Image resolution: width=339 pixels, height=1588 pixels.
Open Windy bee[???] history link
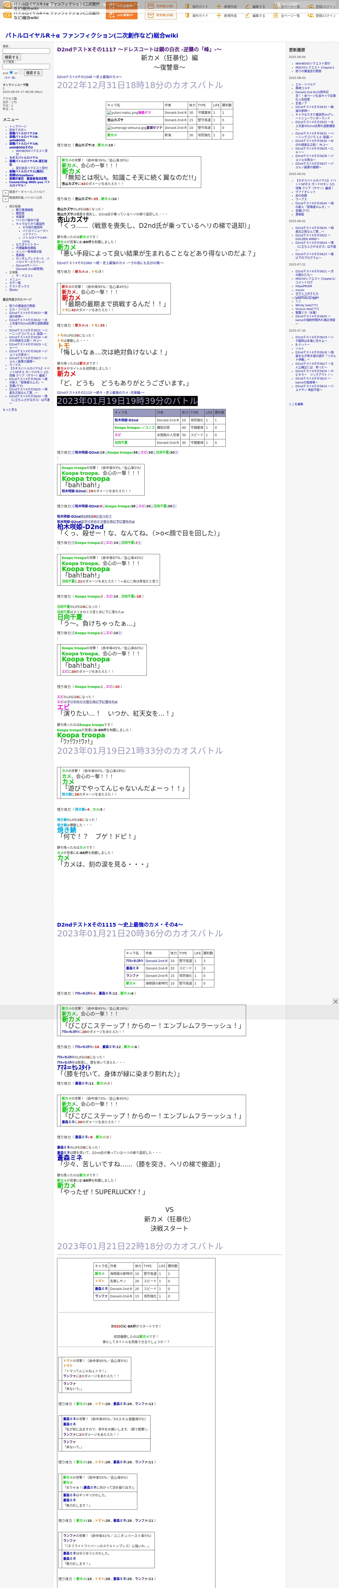pyautogui.click(x=306, y=305)
